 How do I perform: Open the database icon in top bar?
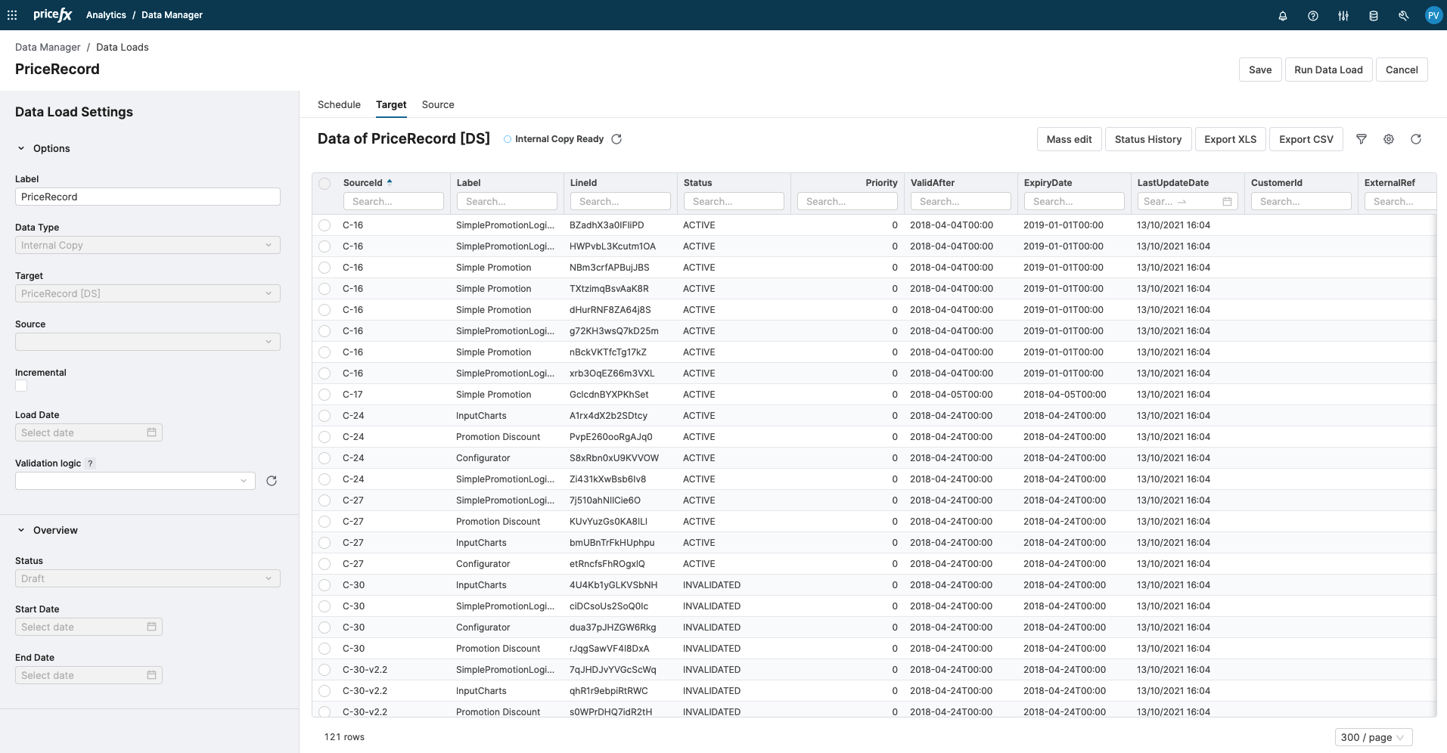pyautogui.click(x=1374, y=16)
